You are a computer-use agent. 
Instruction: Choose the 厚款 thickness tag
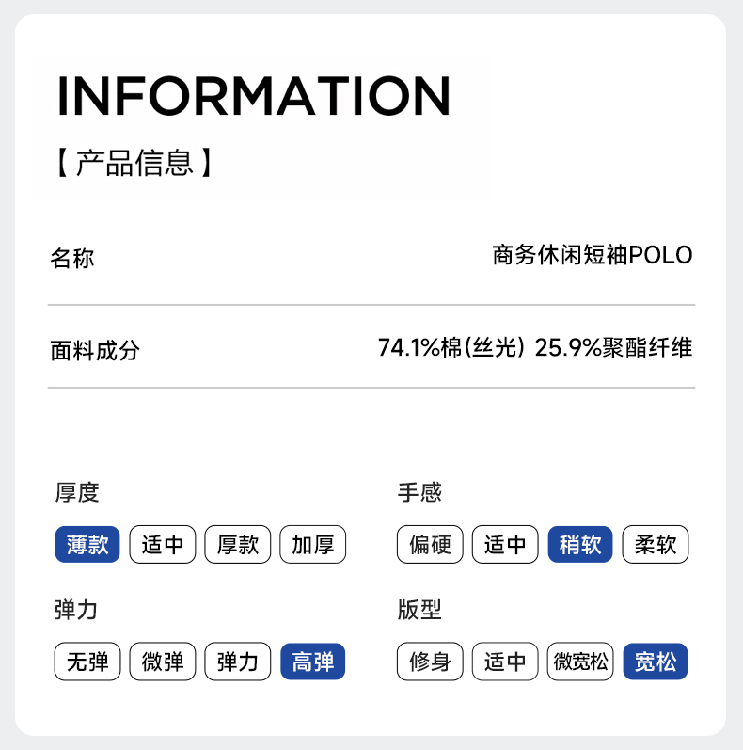click(x=238, y=545)
